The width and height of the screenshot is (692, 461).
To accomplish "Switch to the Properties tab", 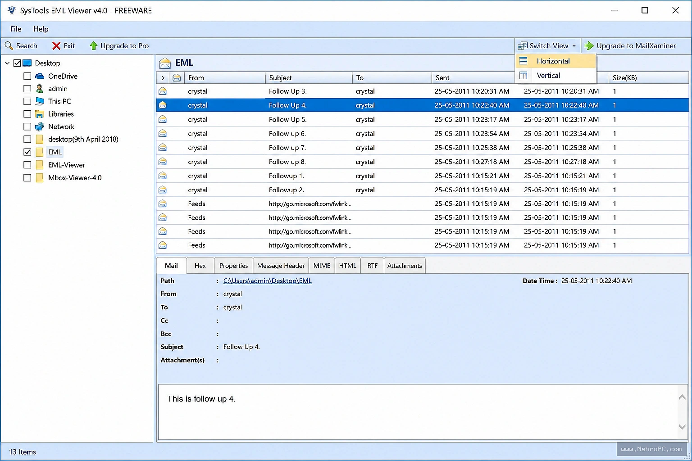I will pos(233,266).
